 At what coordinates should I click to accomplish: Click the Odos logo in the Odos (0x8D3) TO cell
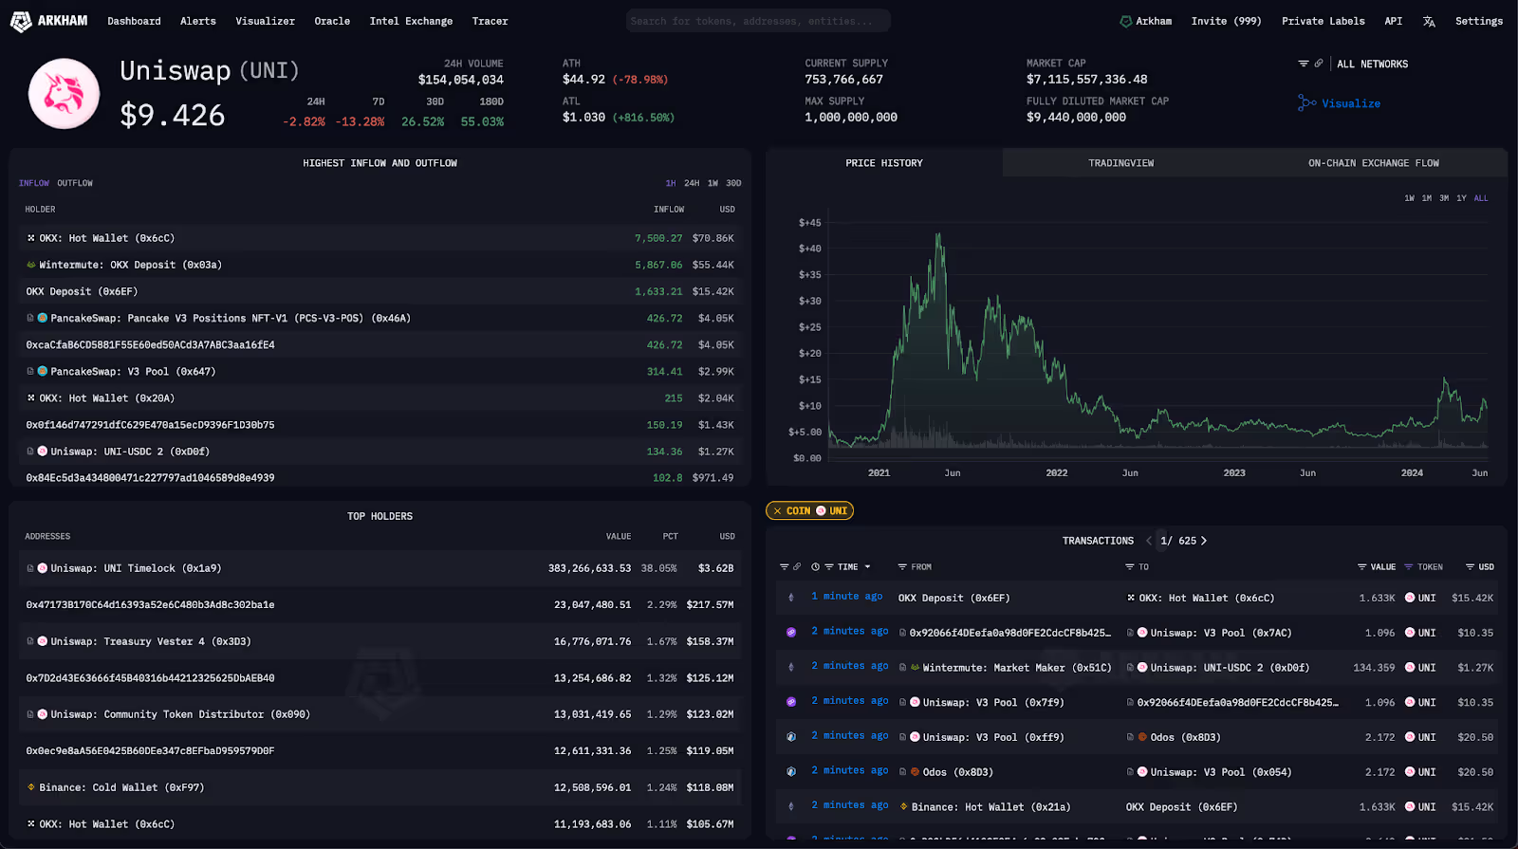(1143, 736)
